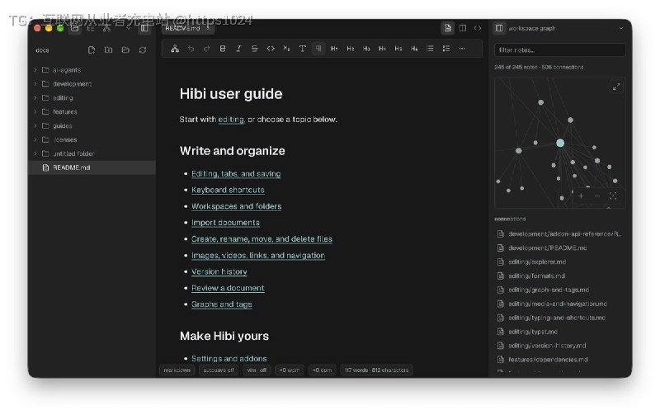Open the workspace graph panel dropdown
This screenshot has height=415, width=660.
(621, 28)
